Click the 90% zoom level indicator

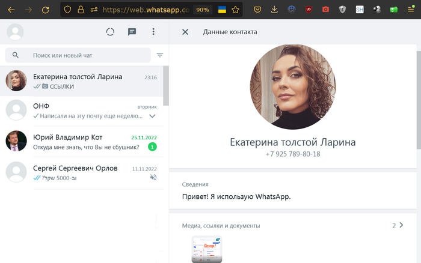click(x=203, y=10)
